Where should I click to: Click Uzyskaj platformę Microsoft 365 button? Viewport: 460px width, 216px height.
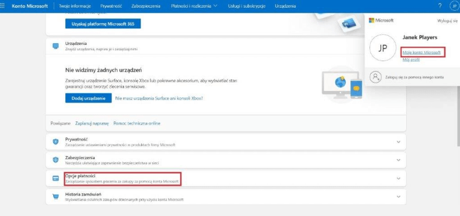click(103, 24)
